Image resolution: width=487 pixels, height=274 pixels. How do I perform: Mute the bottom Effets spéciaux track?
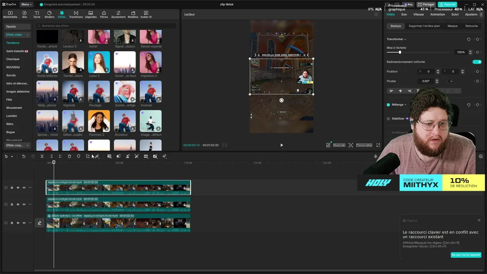pyautogui.click(x=24, y=223)
